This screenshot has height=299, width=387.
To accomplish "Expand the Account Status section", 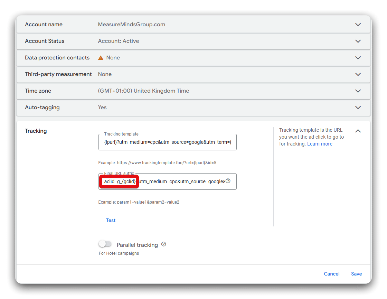I will (358, 41).
